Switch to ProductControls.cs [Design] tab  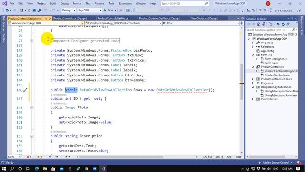(70, 18)
